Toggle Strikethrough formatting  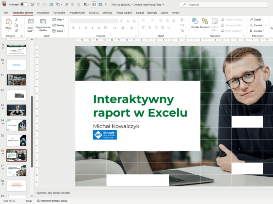click(99, 28)
